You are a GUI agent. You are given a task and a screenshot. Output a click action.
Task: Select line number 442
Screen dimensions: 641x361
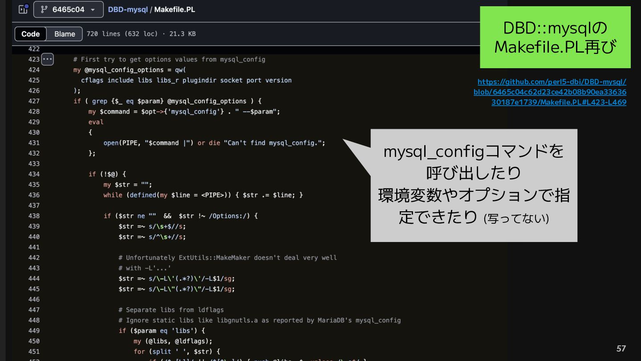point(34,258)
